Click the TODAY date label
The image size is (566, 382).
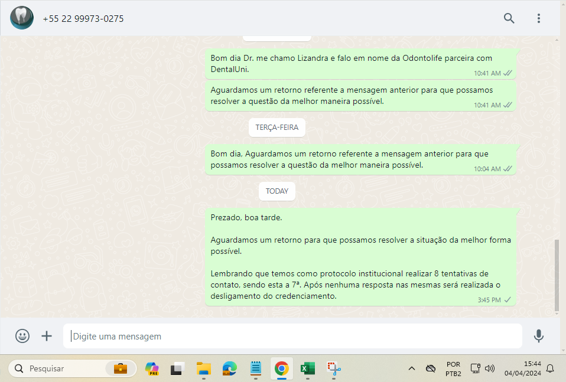277,191
